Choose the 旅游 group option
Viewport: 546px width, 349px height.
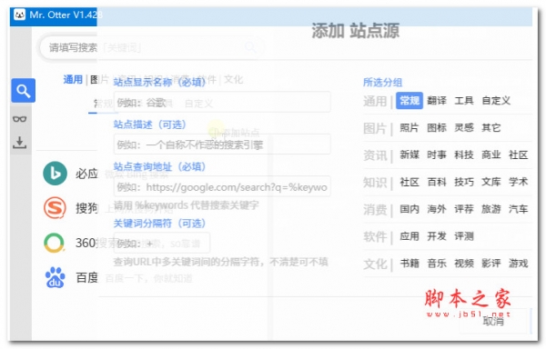click(x=491, y=209)
